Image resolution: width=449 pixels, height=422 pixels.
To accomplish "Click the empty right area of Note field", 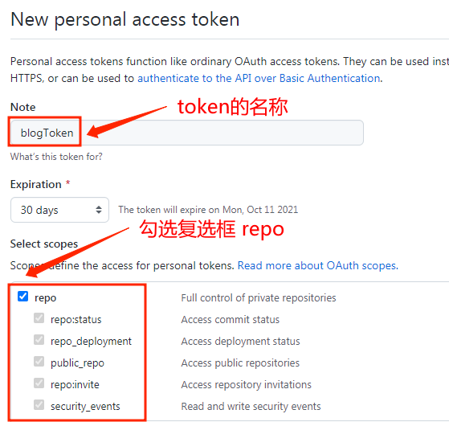I will pyautogui.click(x=223, y=133).
